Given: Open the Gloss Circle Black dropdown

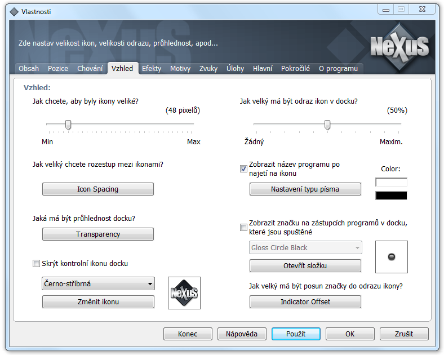Looking at the screenshot, I should click(x=305, y=248).
